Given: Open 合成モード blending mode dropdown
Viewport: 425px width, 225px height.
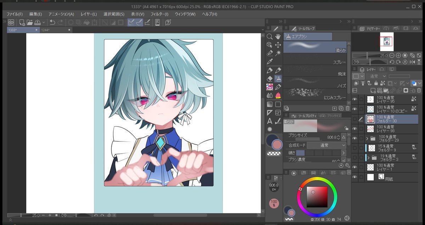Looking at the screenshot, I should click(x=326, y=145).
